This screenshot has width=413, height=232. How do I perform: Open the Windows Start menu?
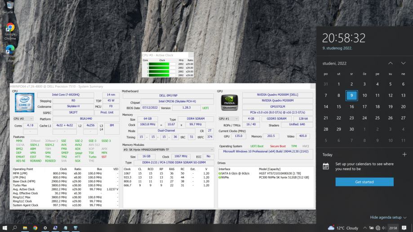(5, 228)
